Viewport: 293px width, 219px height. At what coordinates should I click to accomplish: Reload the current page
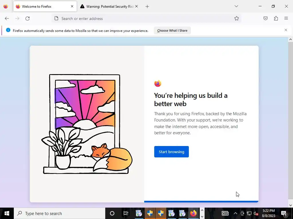tap(27, 19)
